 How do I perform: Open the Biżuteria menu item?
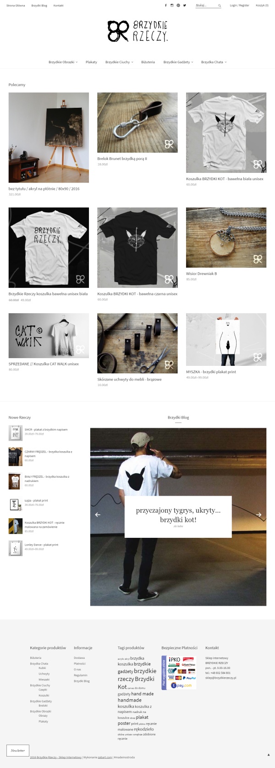pyautogui.click(x=148, y=62)
